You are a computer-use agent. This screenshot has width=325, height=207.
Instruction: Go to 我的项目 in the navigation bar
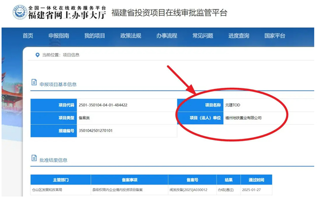pos(94,36)
